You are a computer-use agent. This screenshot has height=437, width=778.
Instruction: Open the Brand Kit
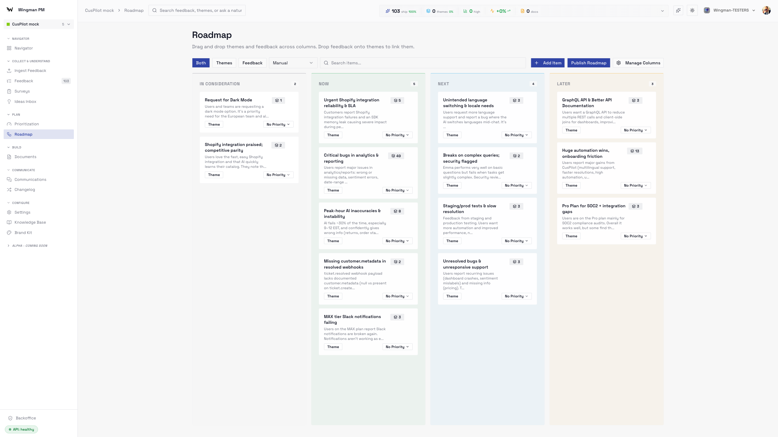(23, 232)
